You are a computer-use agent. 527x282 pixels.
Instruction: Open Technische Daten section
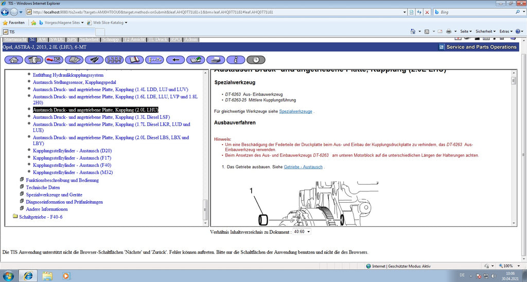click(43, 187)
